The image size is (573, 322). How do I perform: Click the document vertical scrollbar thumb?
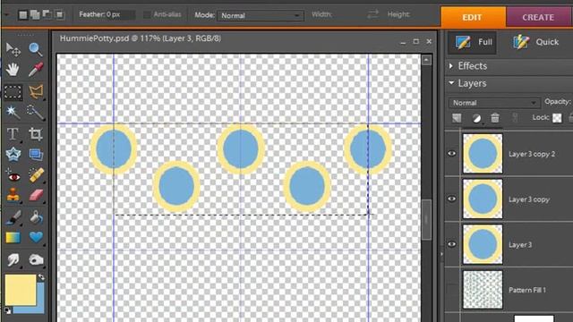coord(426,220)
